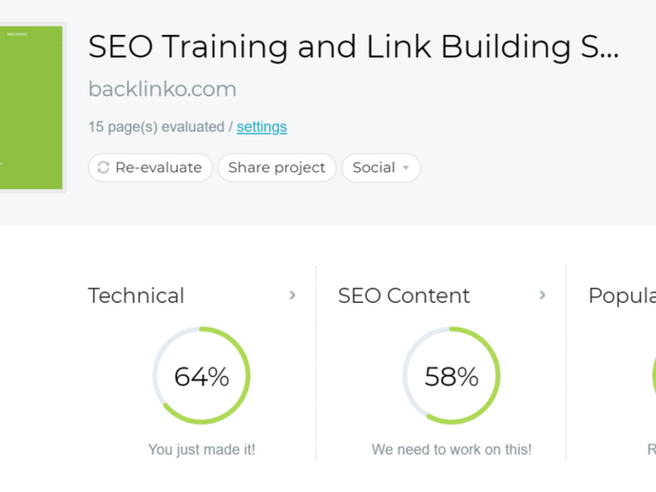Click the "You just made it!" caption
This screenshot has height=492, width=656.
(202, 449)
